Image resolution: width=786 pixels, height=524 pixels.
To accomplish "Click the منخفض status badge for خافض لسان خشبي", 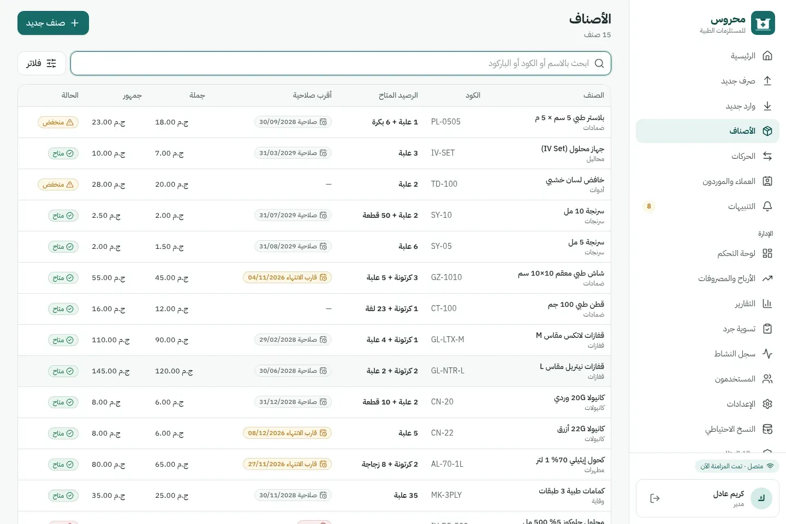I will click(58, 184).
